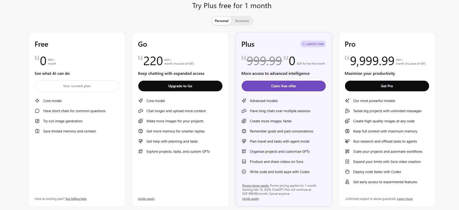The width and height of the screenshot is (459, 210).
Task: Open the Promo terms apply link
Action: pos(256,186)
